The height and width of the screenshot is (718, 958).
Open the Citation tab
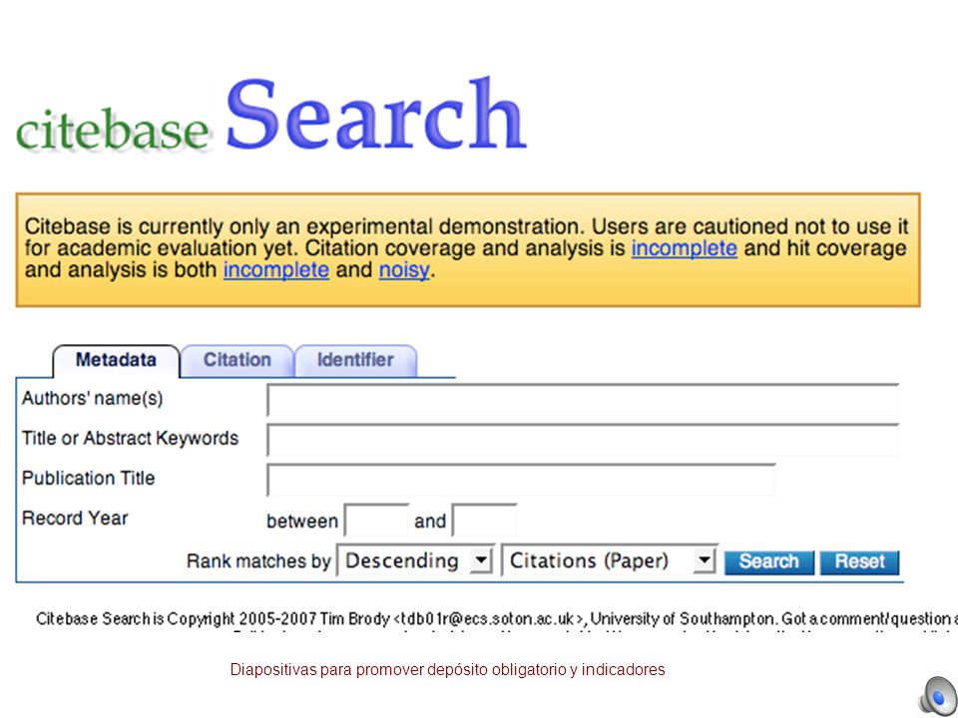(238, 360)
